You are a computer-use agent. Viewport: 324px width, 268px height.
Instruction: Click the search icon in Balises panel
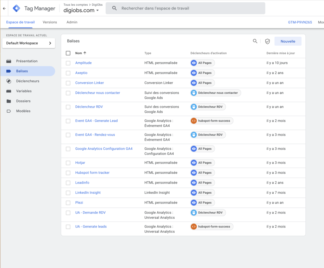pyautogui.click(x=255, y=41)
